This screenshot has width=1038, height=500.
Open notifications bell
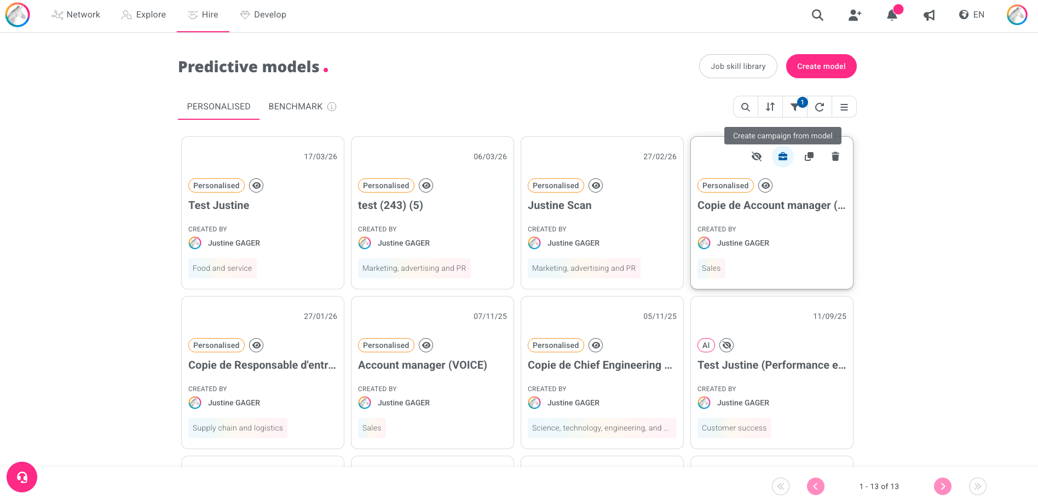[x=892, y=15]
